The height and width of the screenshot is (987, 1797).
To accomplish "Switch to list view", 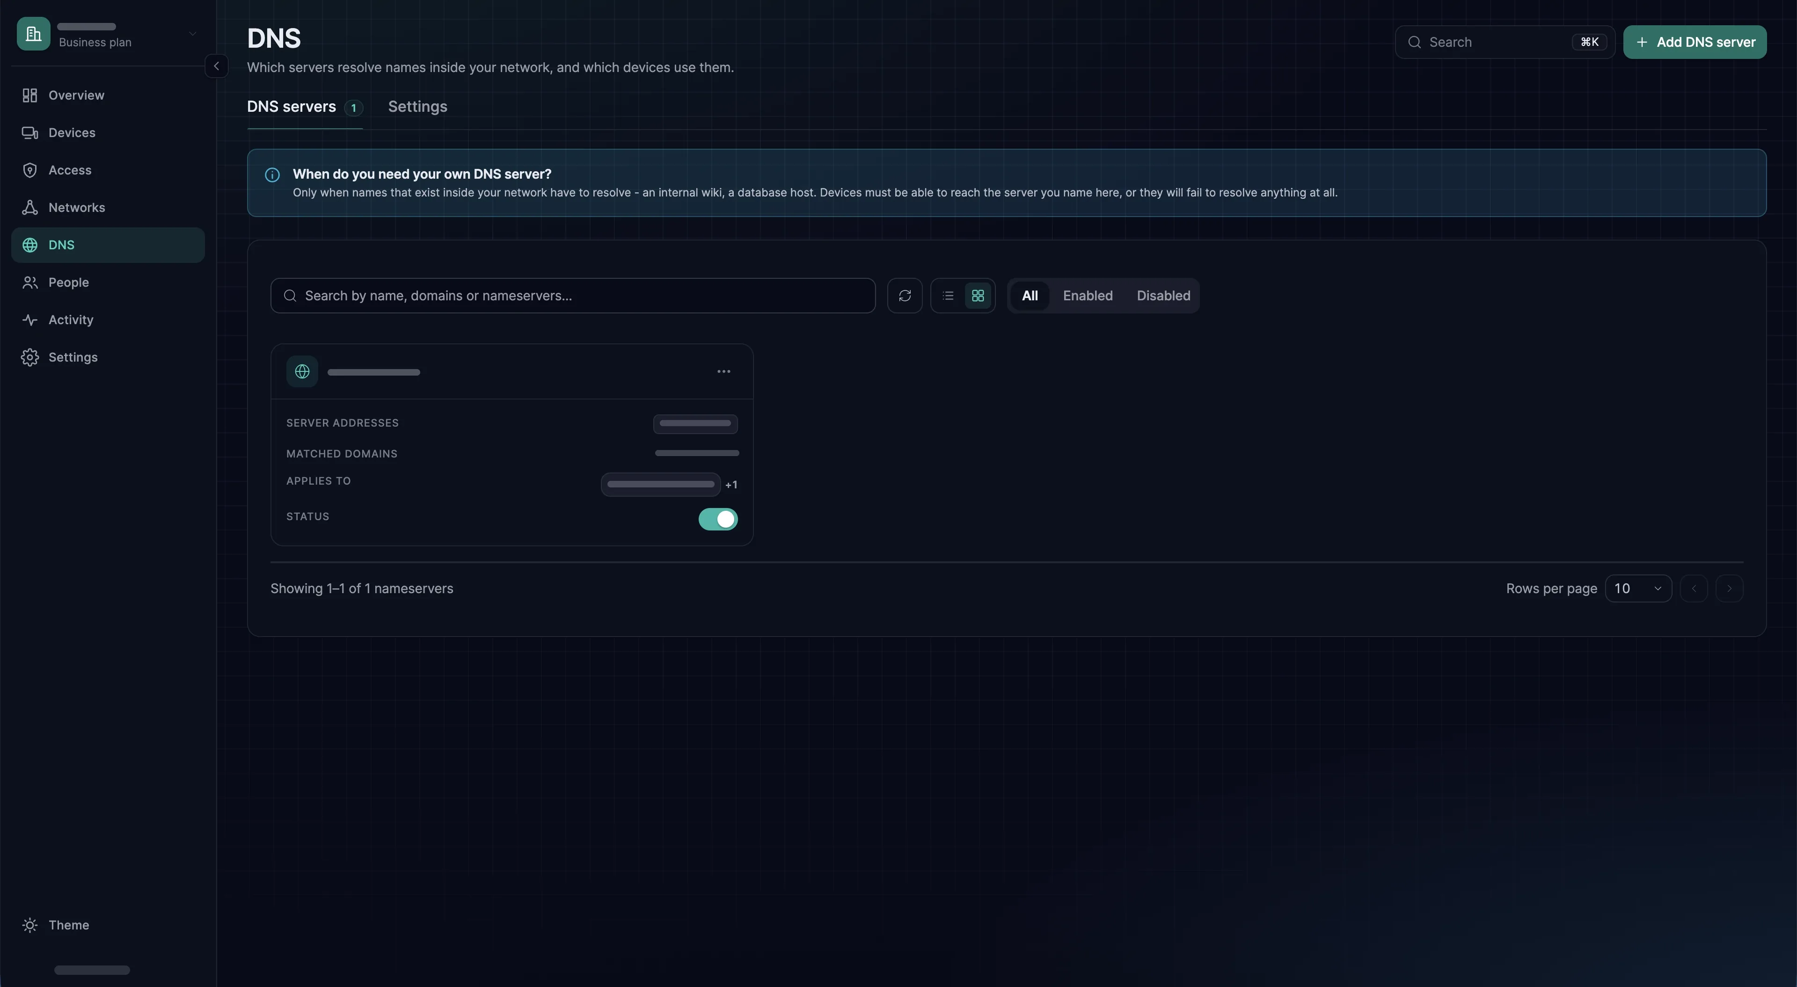I will click(948, 296).
